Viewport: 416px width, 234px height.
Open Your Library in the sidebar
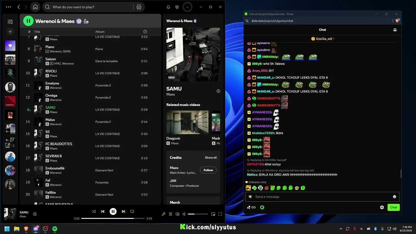tap(10, 21)
